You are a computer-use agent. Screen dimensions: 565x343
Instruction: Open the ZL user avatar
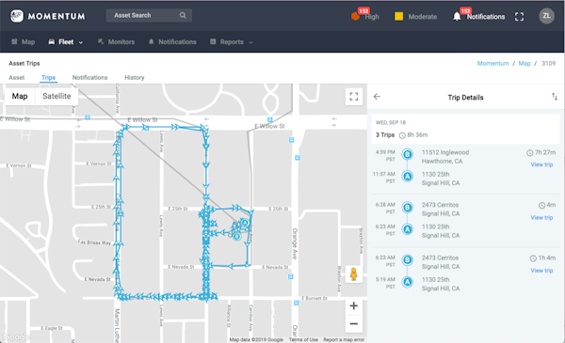(x=546, y=16)
